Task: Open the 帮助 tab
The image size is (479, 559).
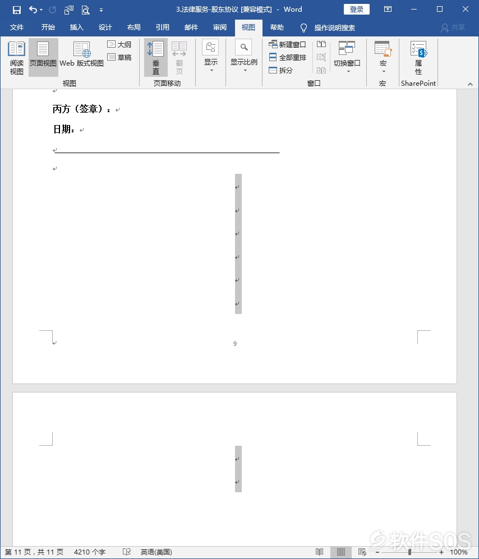Action: [x=277, y=27]
